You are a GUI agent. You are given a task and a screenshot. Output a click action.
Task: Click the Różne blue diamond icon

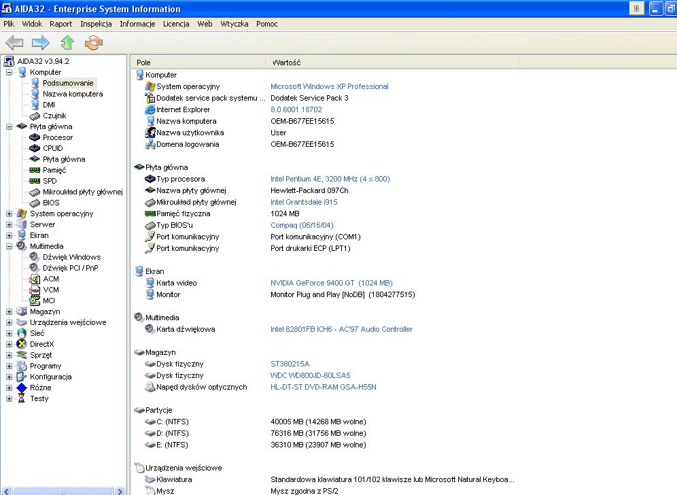(x=22, y=388)
